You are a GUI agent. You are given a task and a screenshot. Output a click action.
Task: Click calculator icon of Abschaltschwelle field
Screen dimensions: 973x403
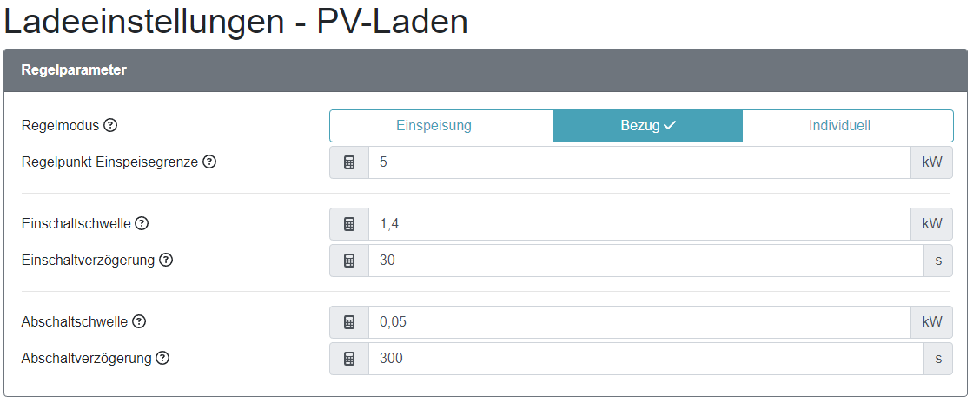coord(349,322)
